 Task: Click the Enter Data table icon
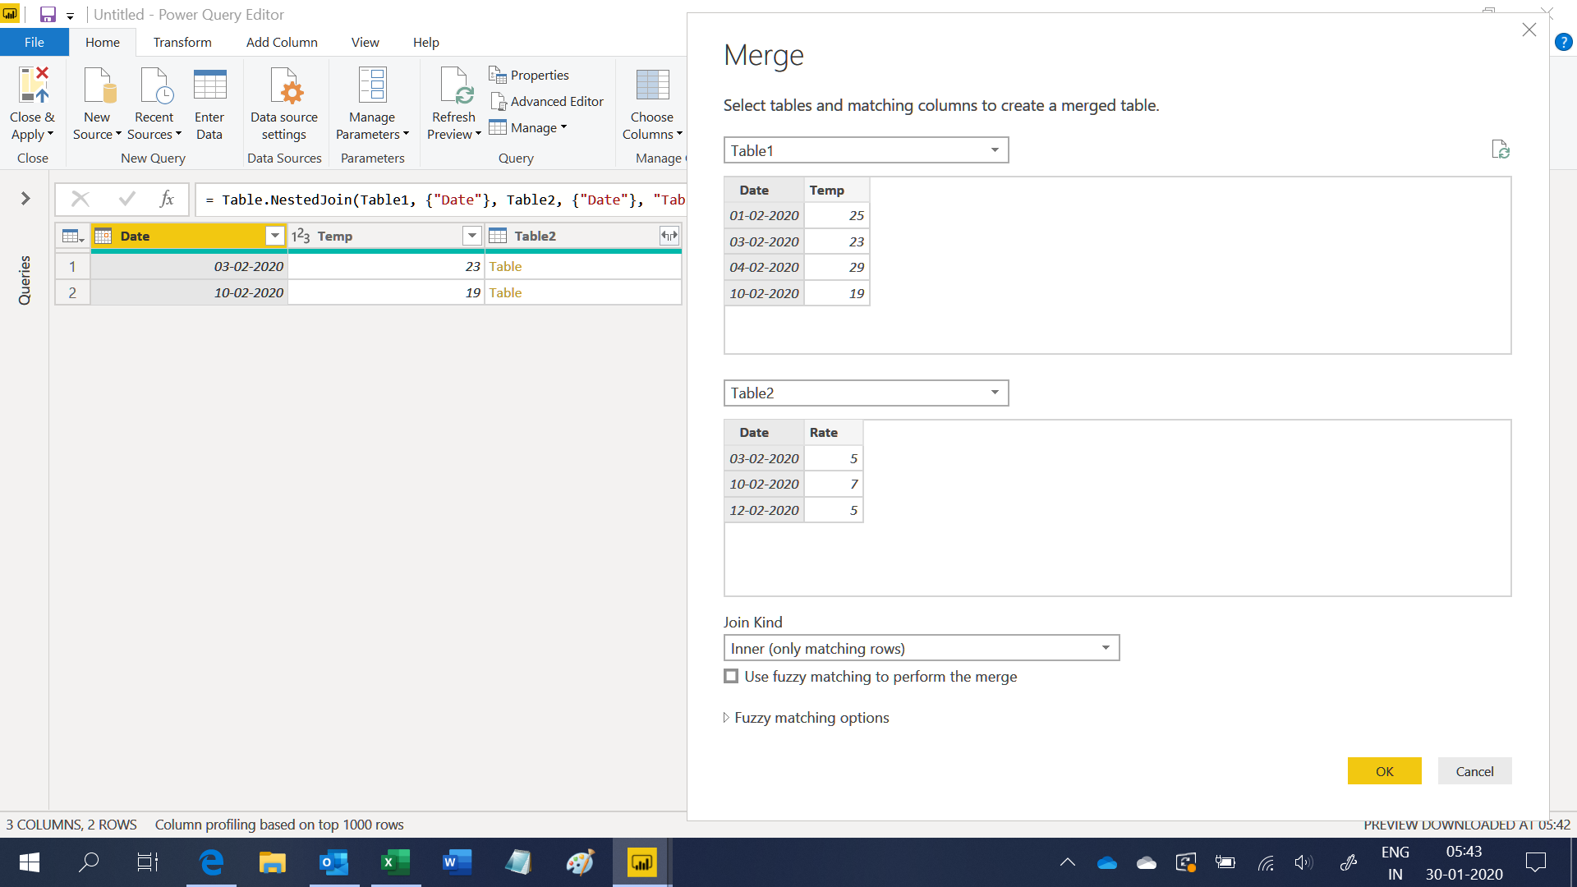[x=209, y=85]
